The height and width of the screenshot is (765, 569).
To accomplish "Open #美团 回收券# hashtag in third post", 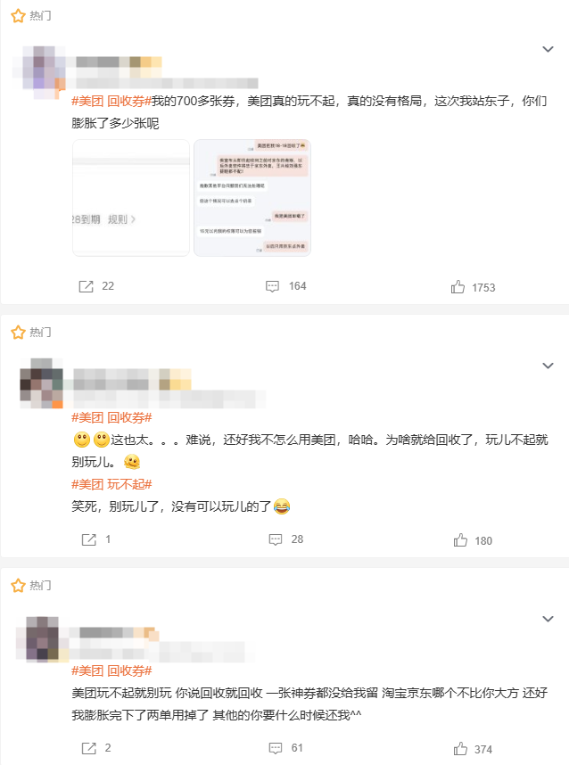I will (111, 670).
